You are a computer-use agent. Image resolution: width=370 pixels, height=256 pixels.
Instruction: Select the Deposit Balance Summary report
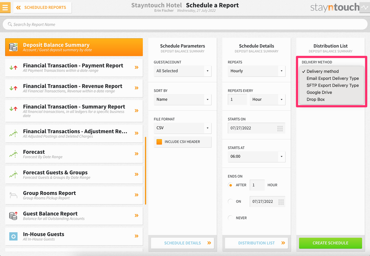(74, 47)
